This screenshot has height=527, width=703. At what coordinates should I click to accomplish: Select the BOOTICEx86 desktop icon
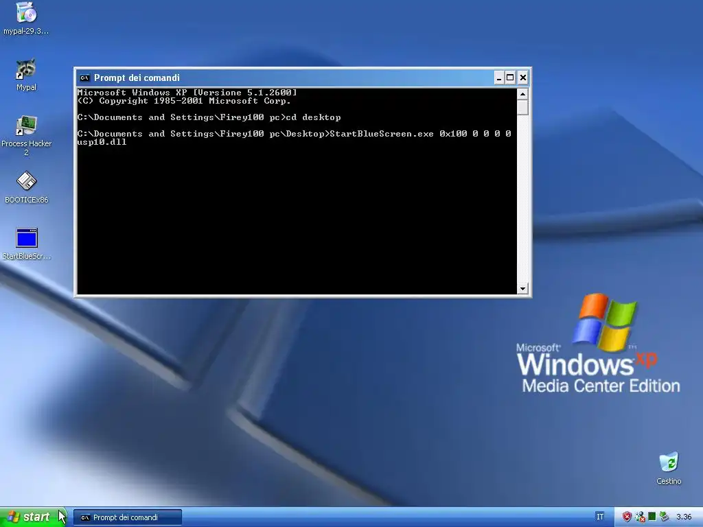26,187
